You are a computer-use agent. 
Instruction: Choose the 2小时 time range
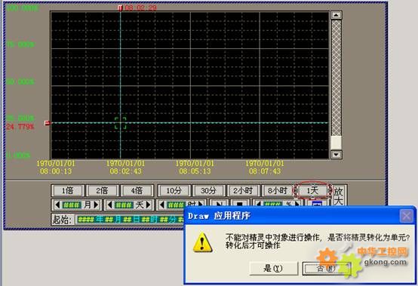(243, 191)
